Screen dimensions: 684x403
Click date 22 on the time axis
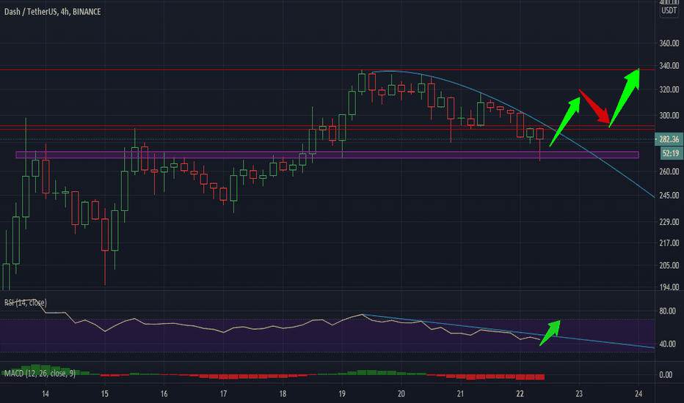(x=520, y=394)
